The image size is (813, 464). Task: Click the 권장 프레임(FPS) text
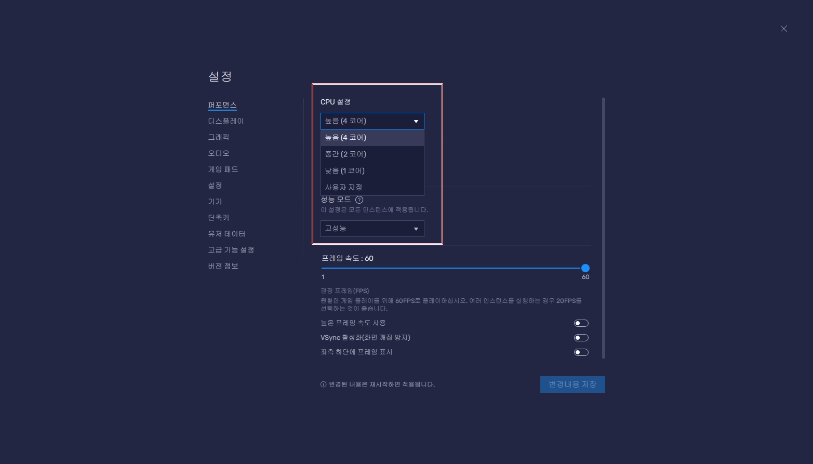345,291
